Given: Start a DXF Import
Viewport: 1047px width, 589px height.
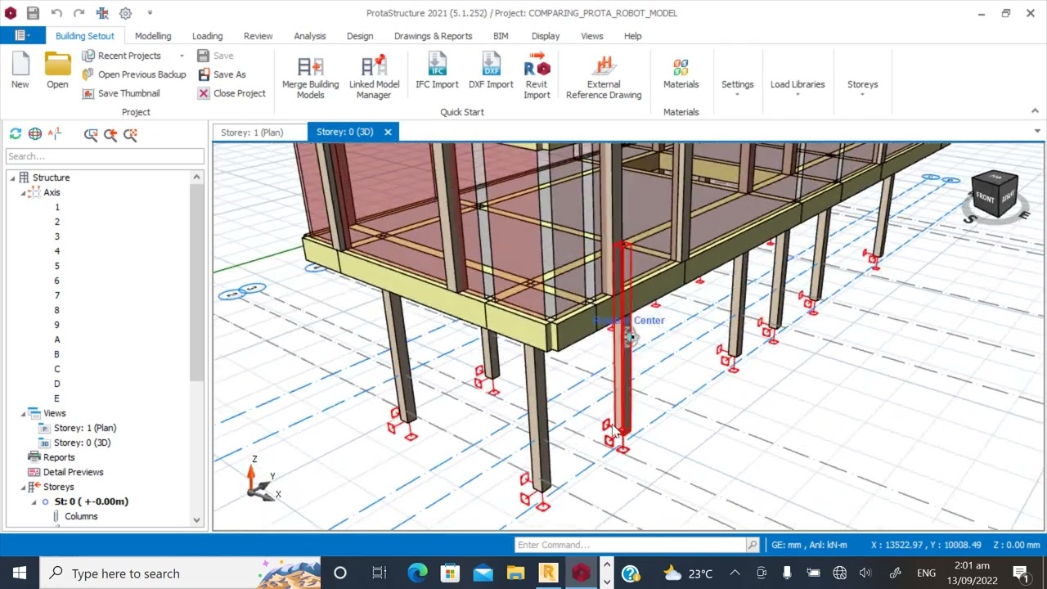Looking at the screenshot, I should (x=491, y=71).
